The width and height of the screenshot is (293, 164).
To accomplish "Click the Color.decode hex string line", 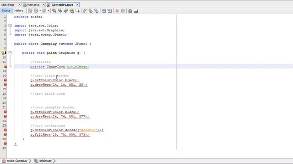I will (x=67, y=130).
